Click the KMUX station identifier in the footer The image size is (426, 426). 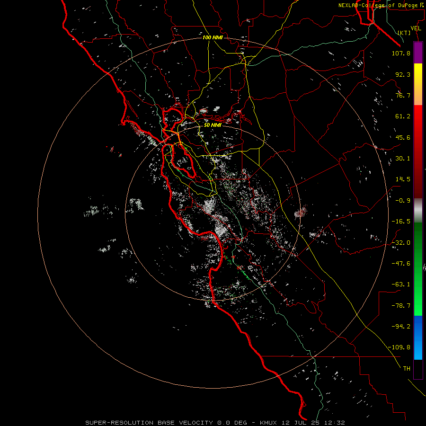coord(269,423)
